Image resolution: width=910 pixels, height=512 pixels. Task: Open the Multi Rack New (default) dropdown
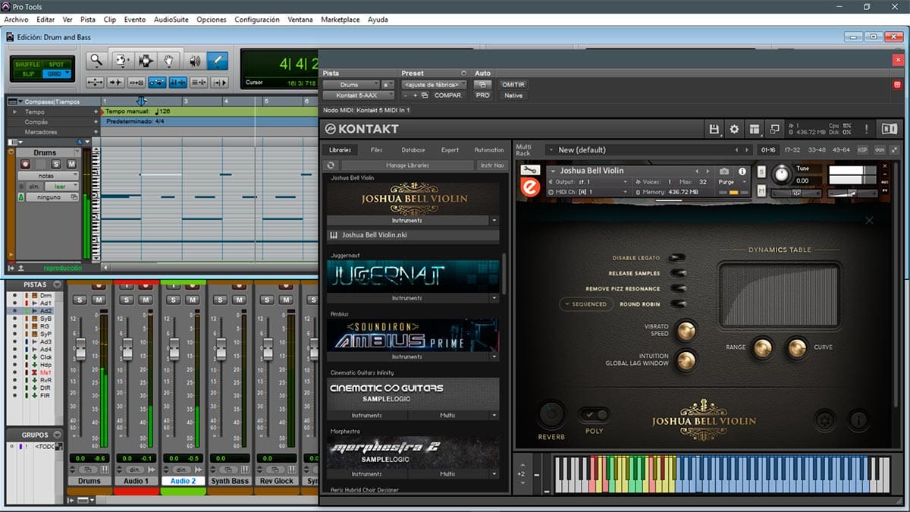pos(649,150)
